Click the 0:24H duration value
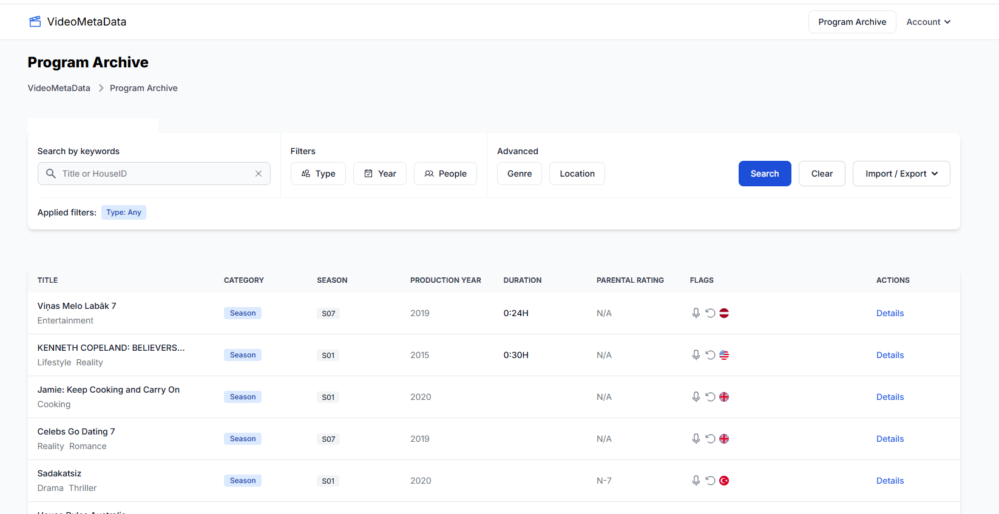 (516, 313)
